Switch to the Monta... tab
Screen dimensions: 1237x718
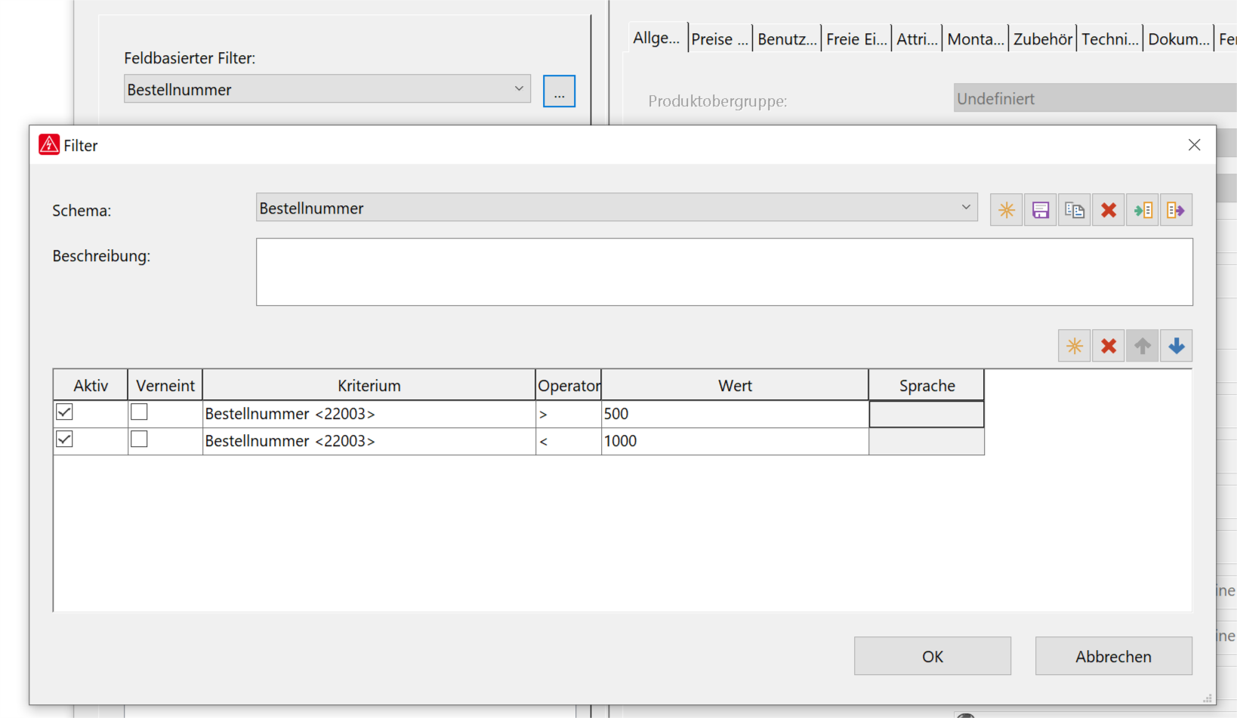click(976, 39)
